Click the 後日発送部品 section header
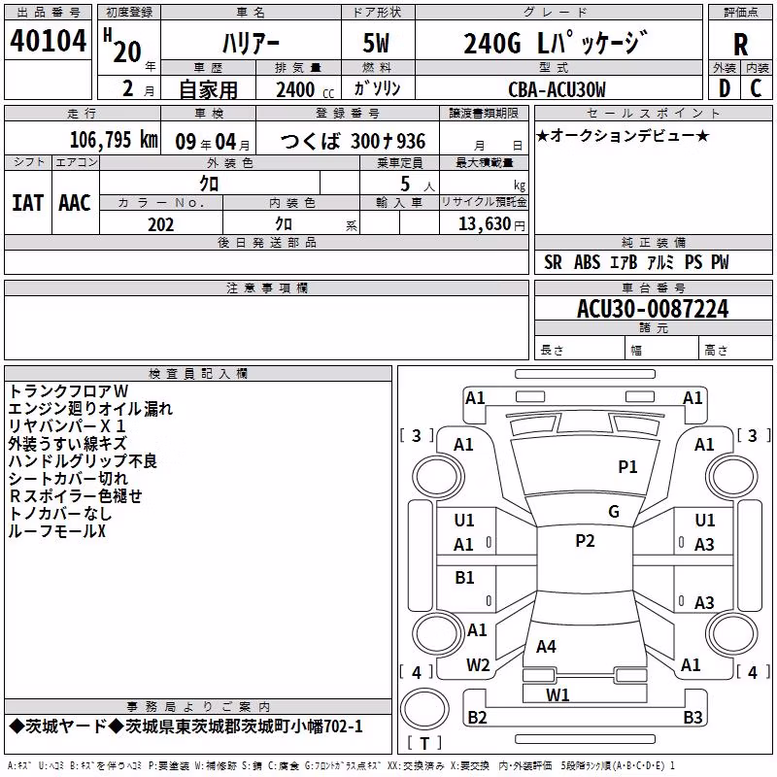This screenshot has height=777, width=777. pyautogui.click(x=266, y=242)
